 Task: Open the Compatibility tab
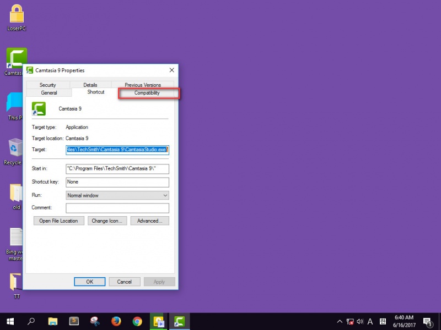click(x=147, y=92)
